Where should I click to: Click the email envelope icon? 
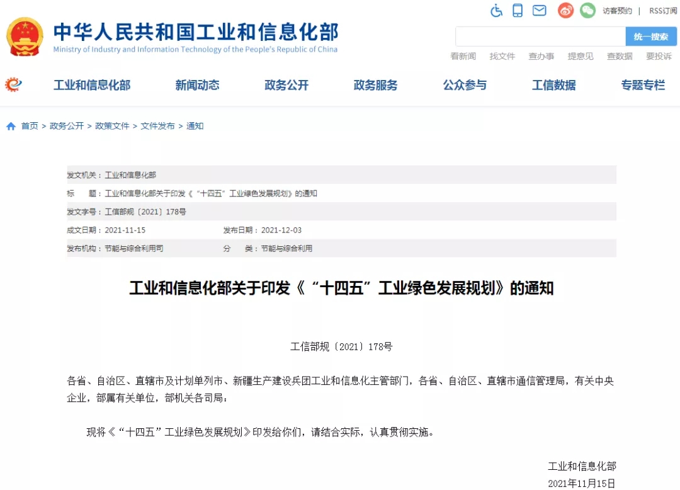[x=539, y=10]
